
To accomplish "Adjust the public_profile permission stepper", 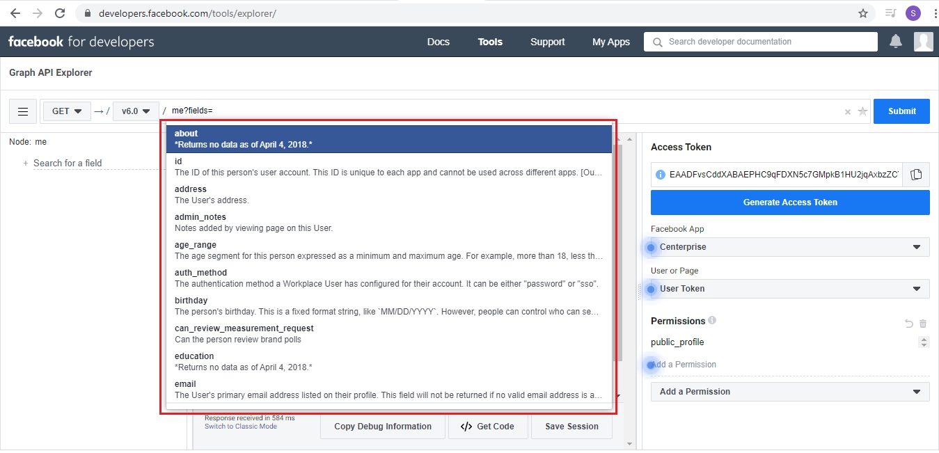I will click(924, 342).
